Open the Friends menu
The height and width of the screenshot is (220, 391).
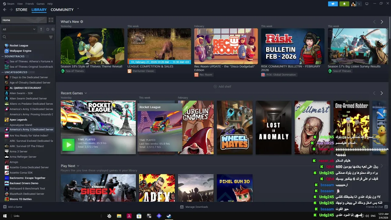(30, 4)
